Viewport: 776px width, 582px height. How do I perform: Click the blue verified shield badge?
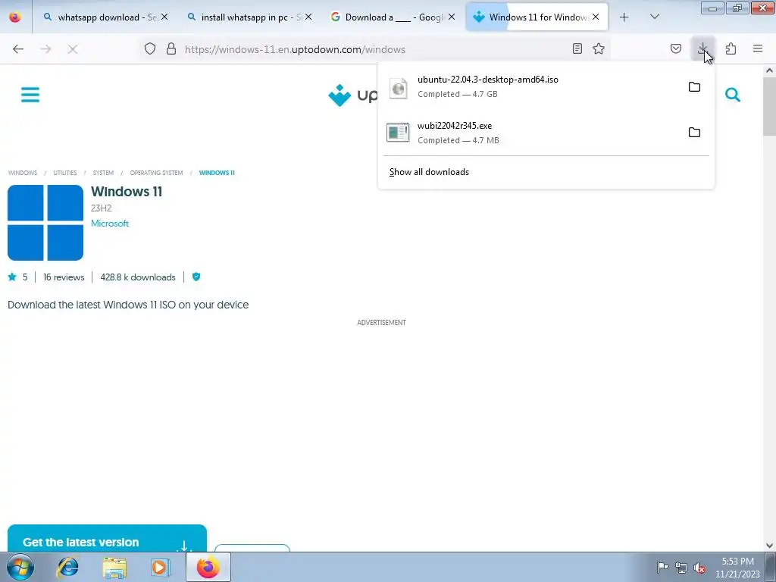point(196,277)
